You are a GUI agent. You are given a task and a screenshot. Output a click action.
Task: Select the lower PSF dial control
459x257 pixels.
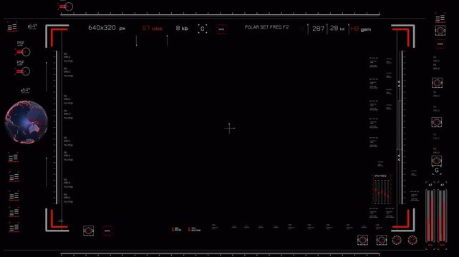(x=23, y=71)
